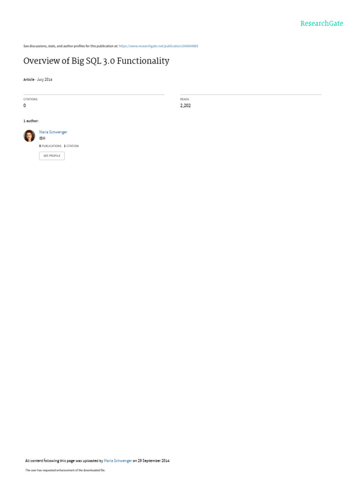Select the 1 CITATION author stat
The image size is (361, 482).
click(x=71, y=146)
